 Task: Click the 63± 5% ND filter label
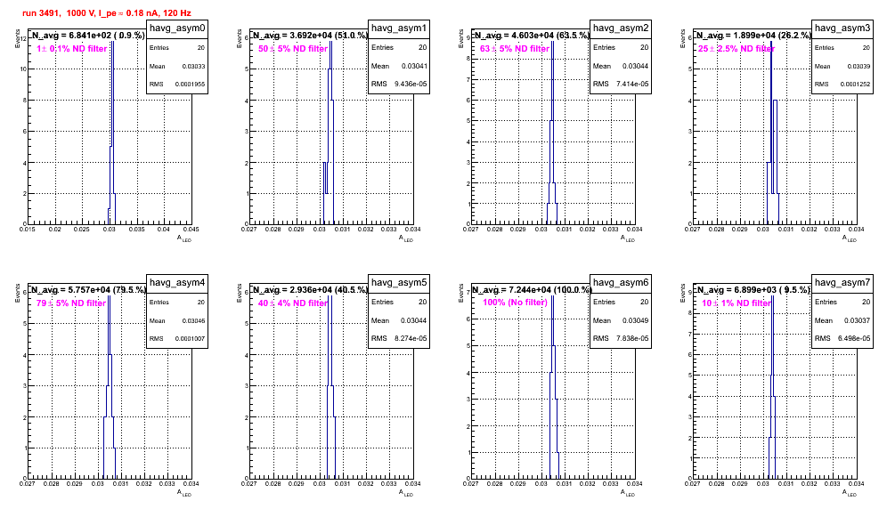click(x=515, y=49)
